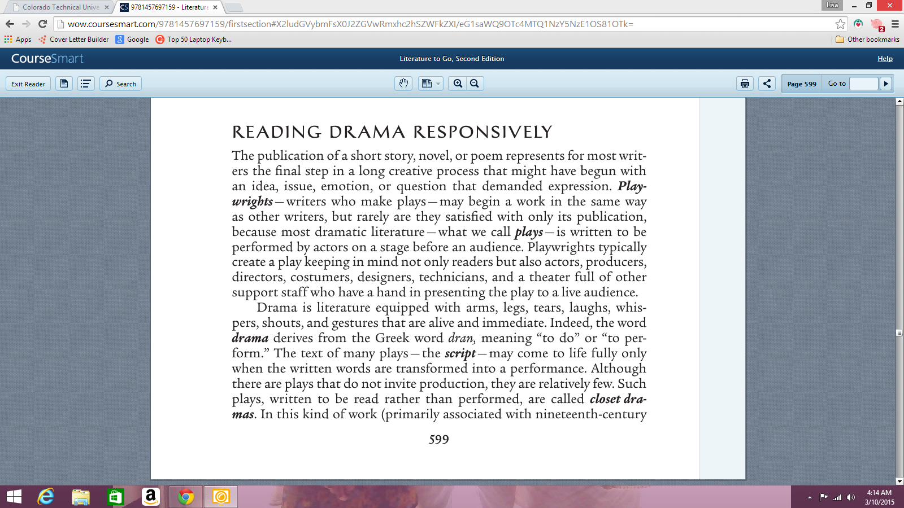Zoom out of the page
904x508 pixels.
click(x=475, y=84)
